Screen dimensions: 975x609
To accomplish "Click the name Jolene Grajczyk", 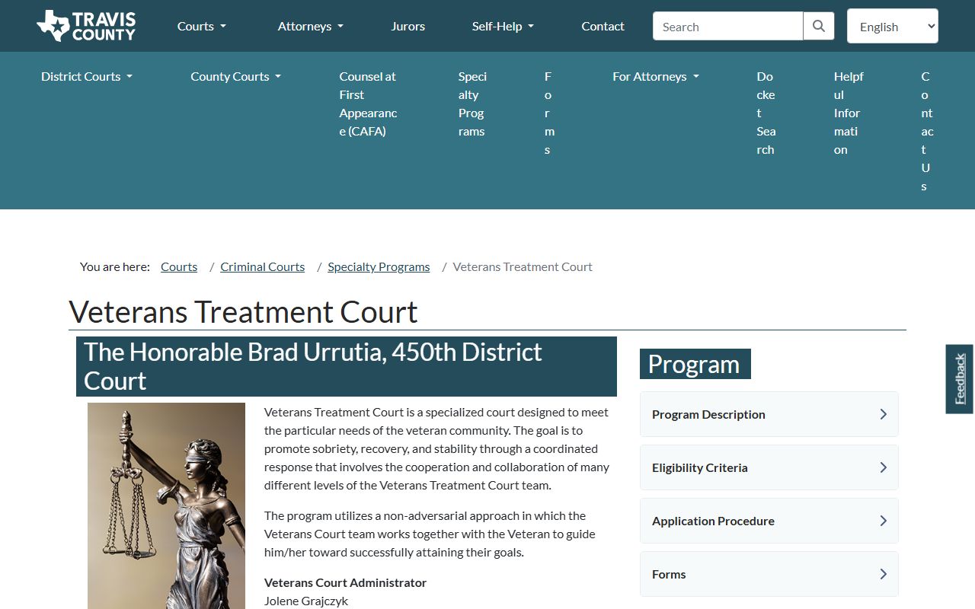I will [306, 601].
